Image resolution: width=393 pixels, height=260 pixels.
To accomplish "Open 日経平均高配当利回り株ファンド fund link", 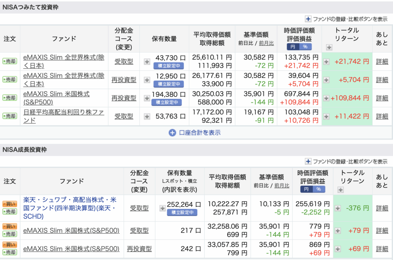I will 63,116.
